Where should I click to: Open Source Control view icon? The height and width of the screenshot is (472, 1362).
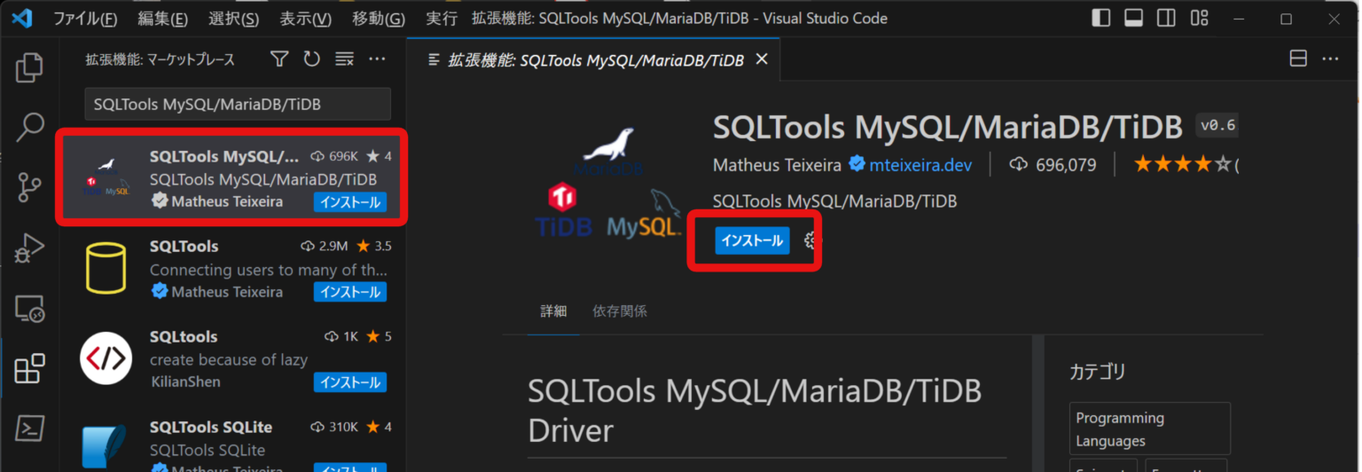click(x=29, y=188)
